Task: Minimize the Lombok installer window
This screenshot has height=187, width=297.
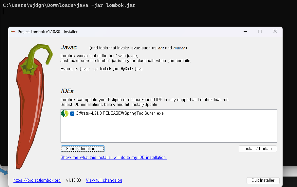Action: point(245,32)
